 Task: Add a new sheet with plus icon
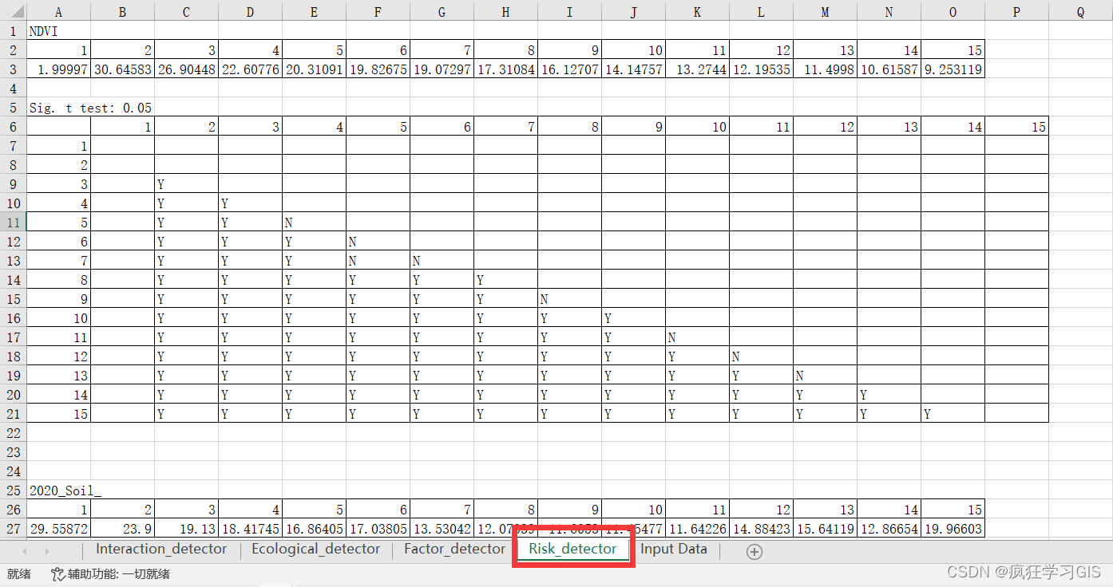click(x=755, y=552)
